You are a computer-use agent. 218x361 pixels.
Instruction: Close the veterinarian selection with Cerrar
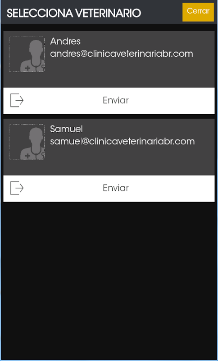(198, 12)
